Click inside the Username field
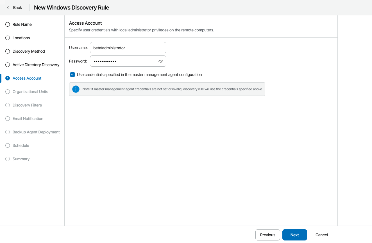Image resolution: width=372 pixels, height=243 pixels. click(128, 48)
